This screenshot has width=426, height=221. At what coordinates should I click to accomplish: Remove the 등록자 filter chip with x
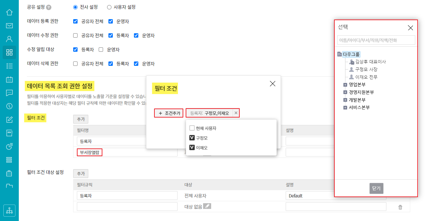pos(236,113)
